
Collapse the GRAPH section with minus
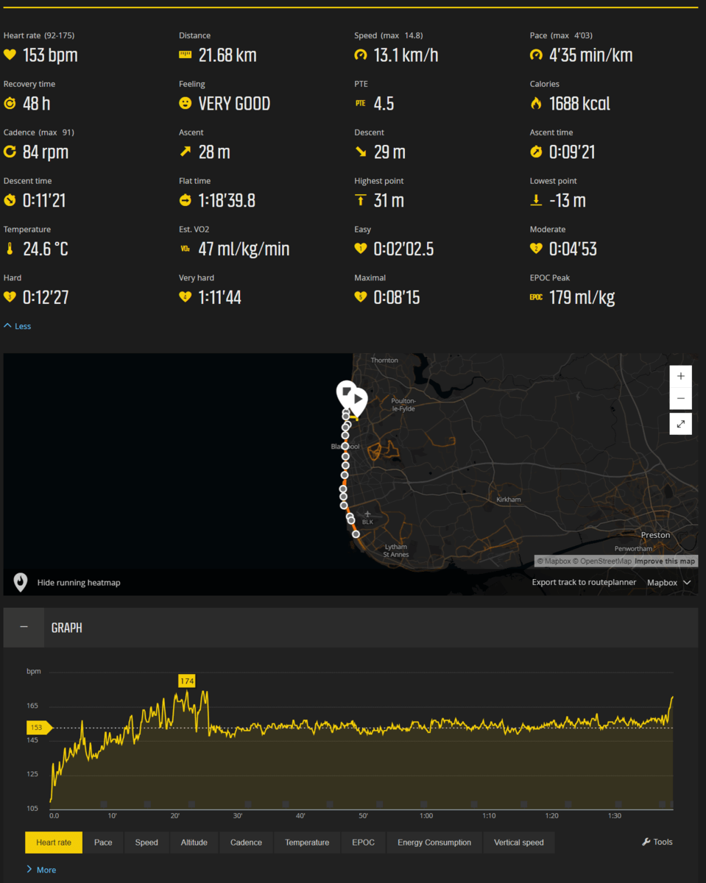[x=24, y=627]
